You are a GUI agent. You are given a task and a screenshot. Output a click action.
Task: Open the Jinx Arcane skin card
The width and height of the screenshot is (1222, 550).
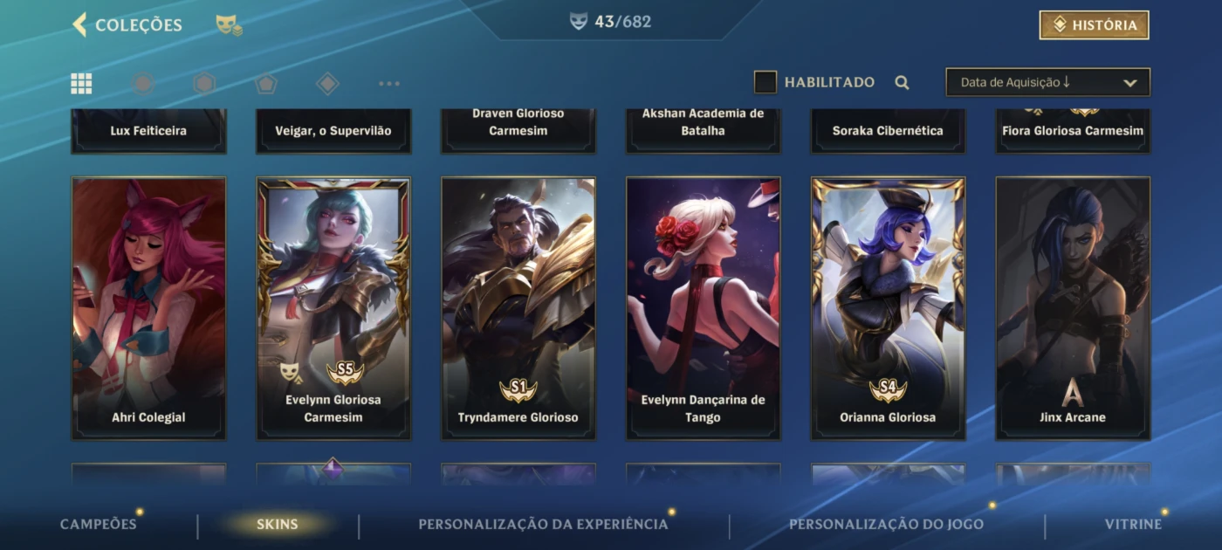click(x=1073, y=308)
